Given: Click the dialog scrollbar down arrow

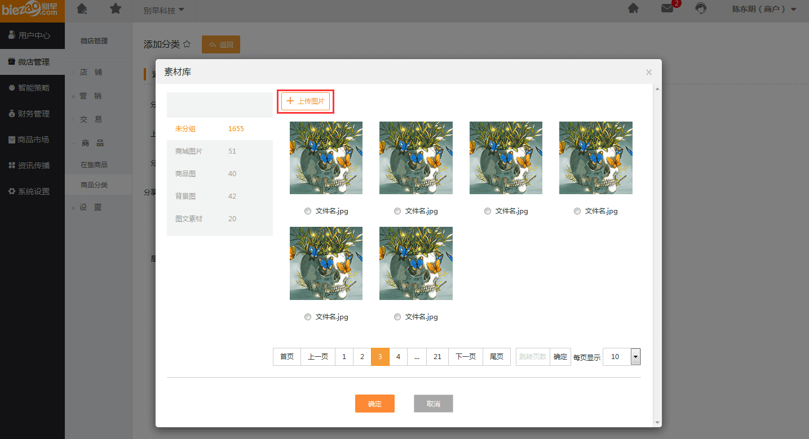Looking at the screenshot, I should pos(657,423).
